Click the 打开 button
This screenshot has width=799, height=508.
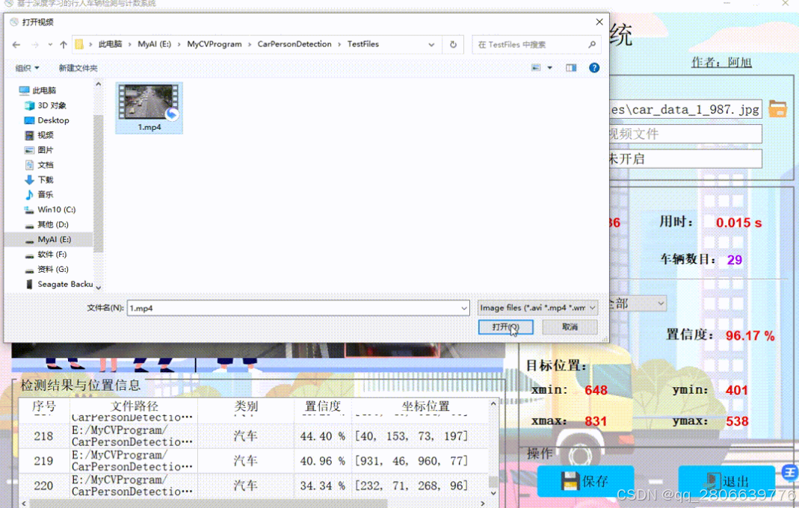tap(506, 327)
